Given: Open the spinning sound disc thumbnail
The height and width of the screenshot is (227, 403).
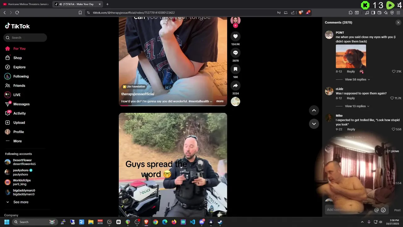Looking at the screenshot, I should click(x=236, y=102).
